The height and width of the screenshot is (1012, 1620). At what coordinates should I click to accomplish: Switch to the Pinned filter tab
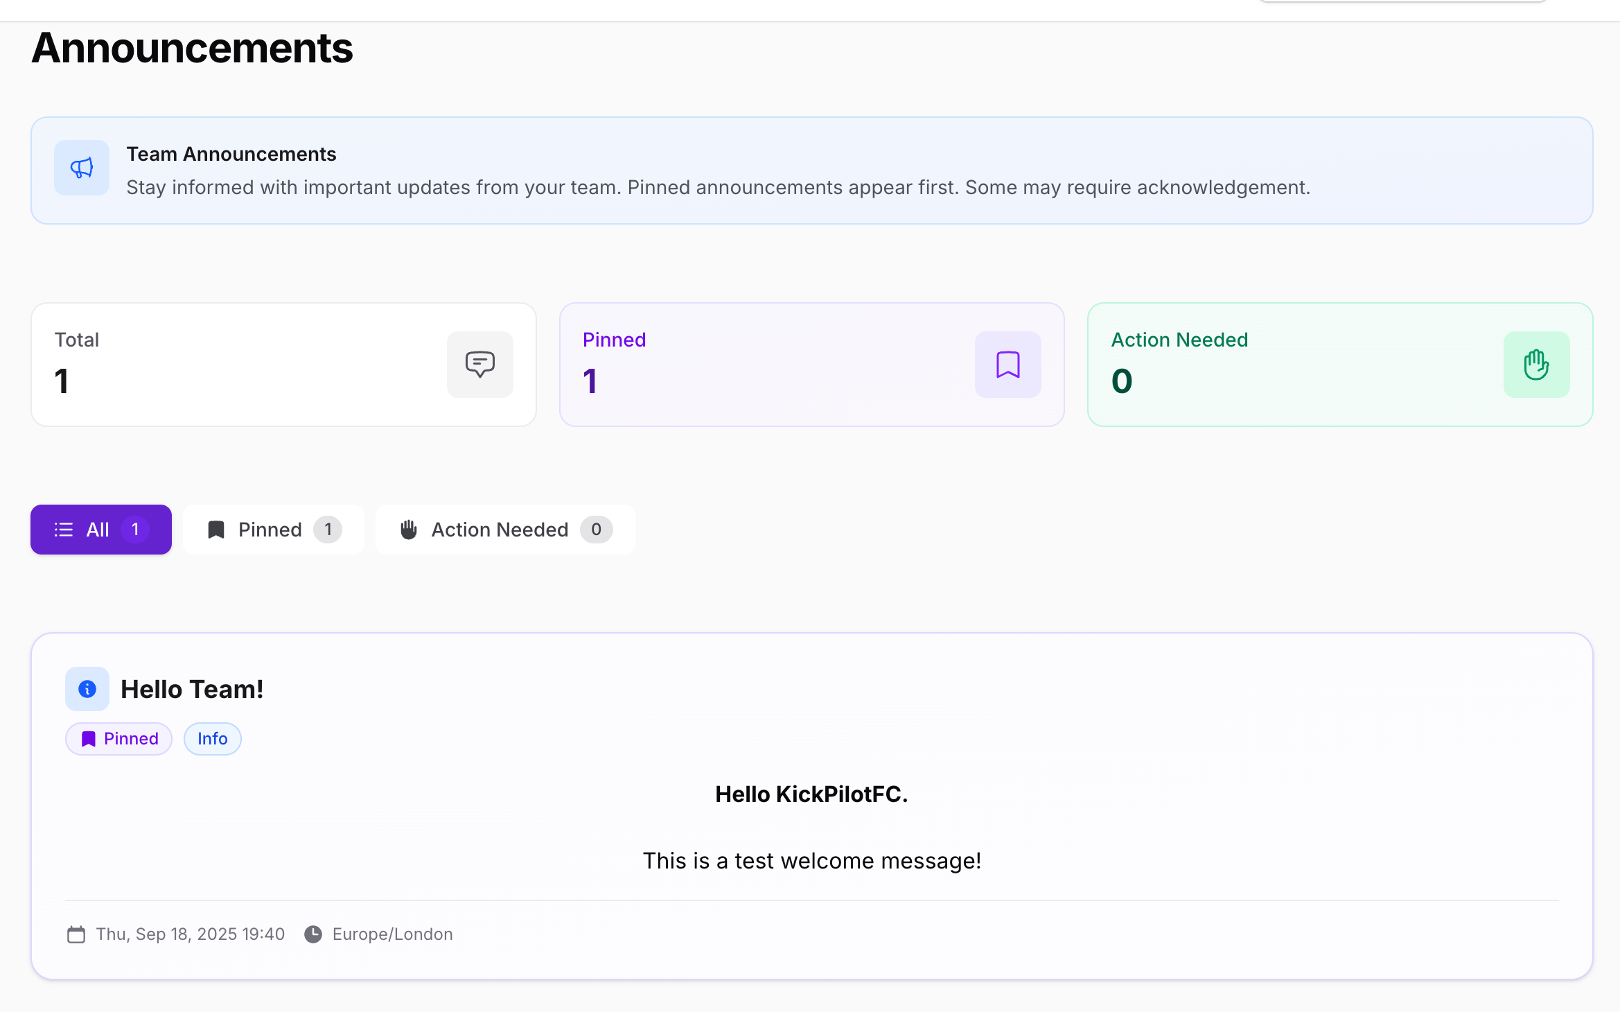point(273,530)
